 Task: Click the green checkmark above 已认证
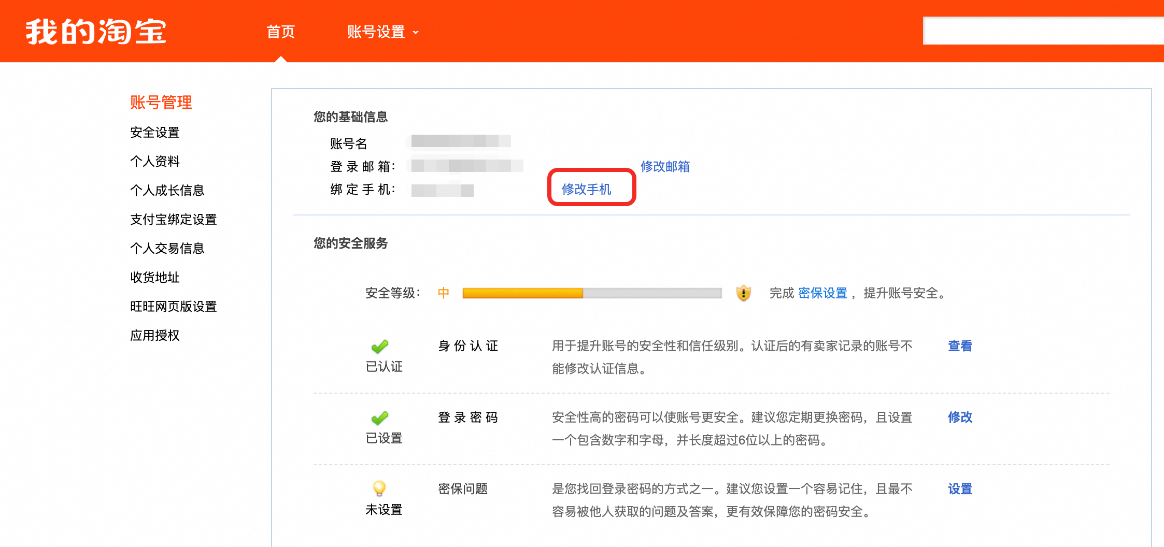pos(380,346)
